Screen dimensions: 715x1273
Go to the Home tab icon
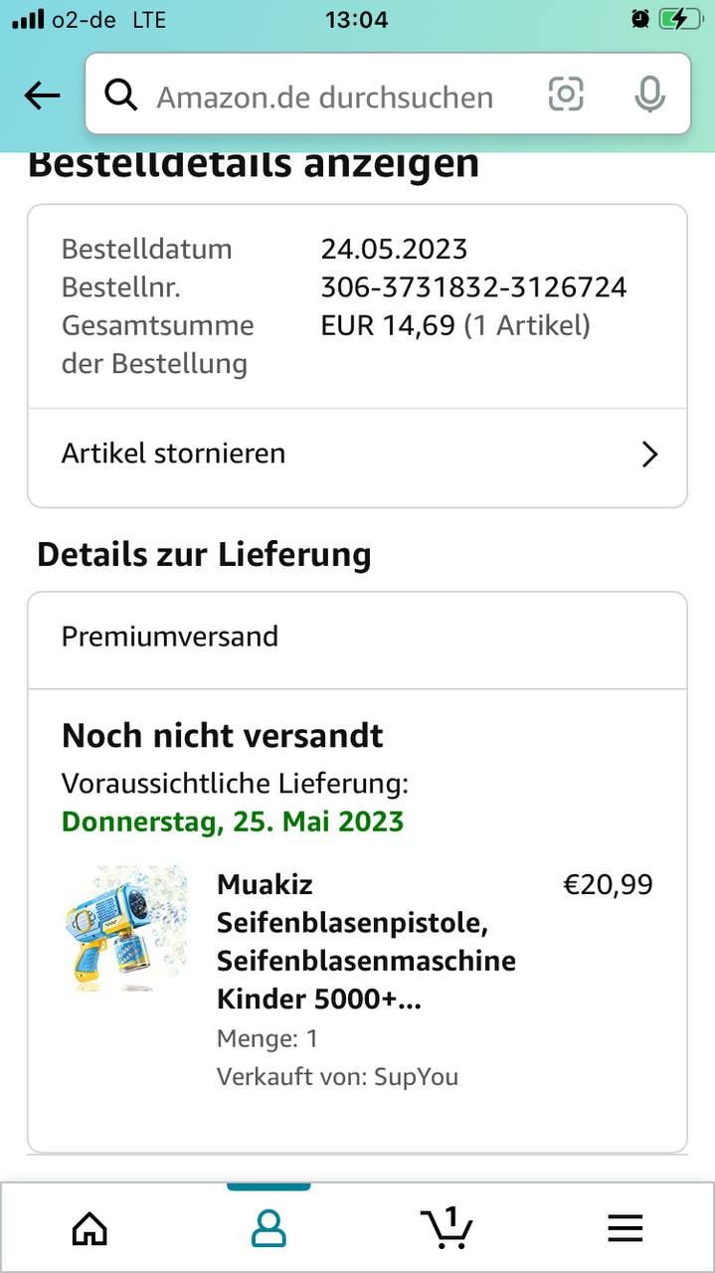coord(89,1228)
